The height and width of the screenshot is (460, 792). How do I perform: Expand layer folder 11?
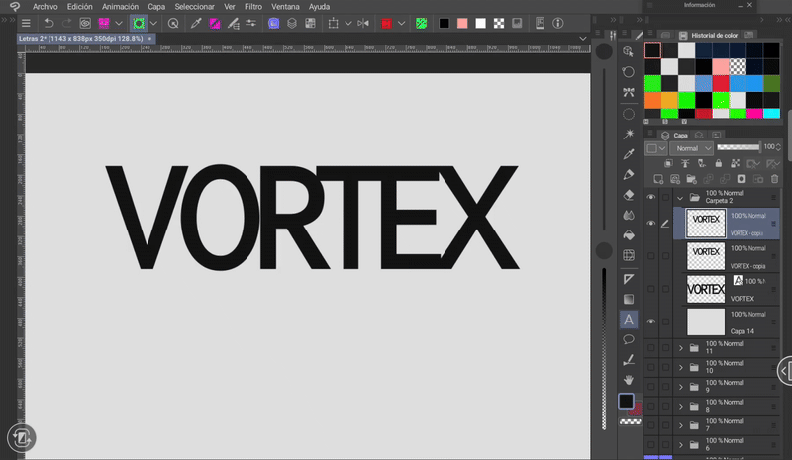click(680, 348)
